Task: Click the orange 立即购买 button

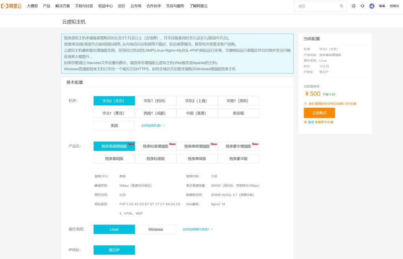Action: pos(319,113)
